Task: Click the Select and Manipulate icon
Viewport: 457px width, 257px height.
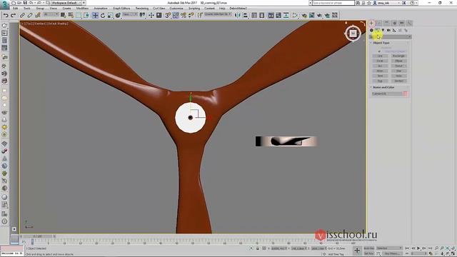Action: coord(151,15)
